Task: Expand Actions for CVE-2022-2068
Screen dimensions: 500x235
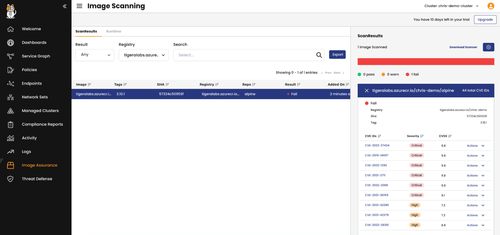Action: tap(475, 186)
